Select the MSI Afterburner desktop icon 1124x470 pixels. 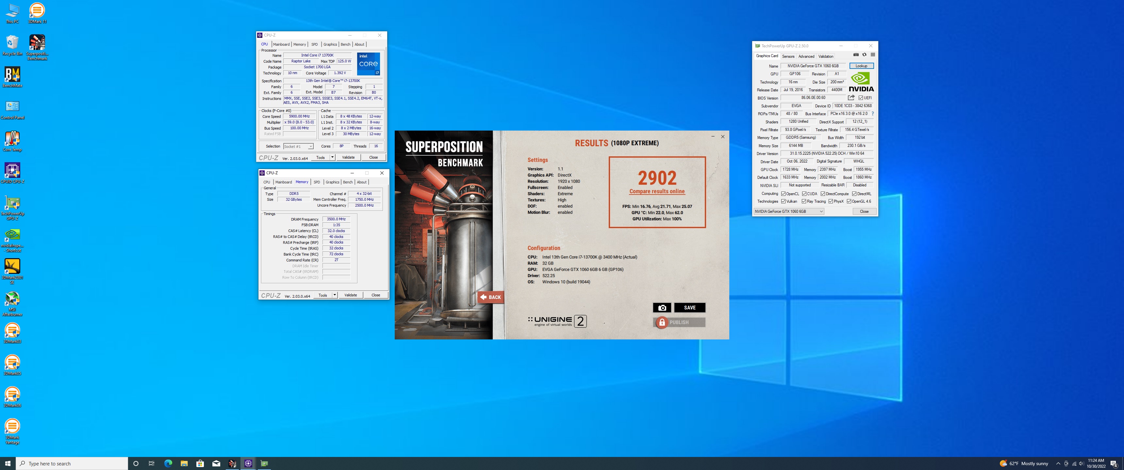pos(12,304)
